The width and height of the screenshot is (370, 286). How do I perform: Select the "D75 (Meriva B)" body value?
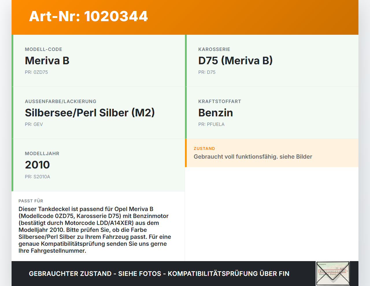tap(235, 60)
